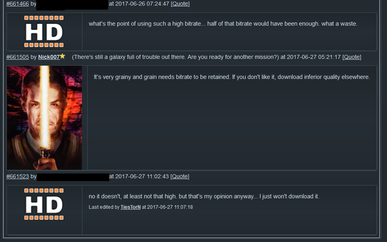Click the HD avatar on comment #661466
Viewport: 387px width, 242px height.
click(x=44, y=32)
